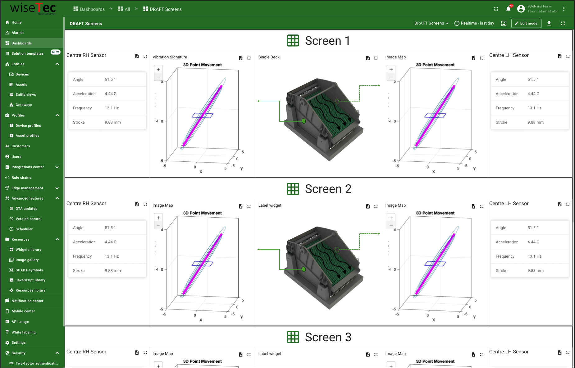Navigate to Devices

point(32,74)
